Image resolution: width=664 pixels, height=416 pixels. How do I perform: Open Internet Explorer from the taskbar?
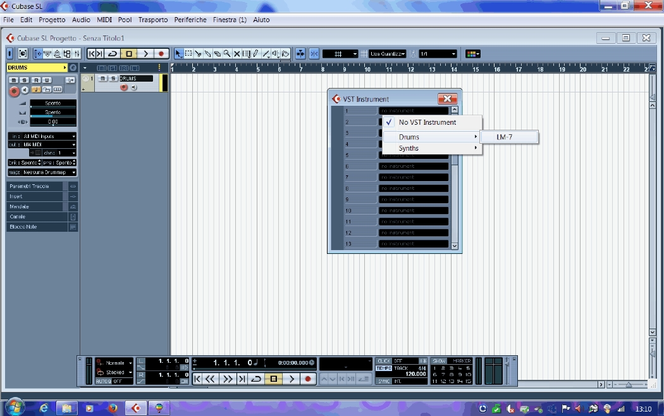click(x=44, y=408)
